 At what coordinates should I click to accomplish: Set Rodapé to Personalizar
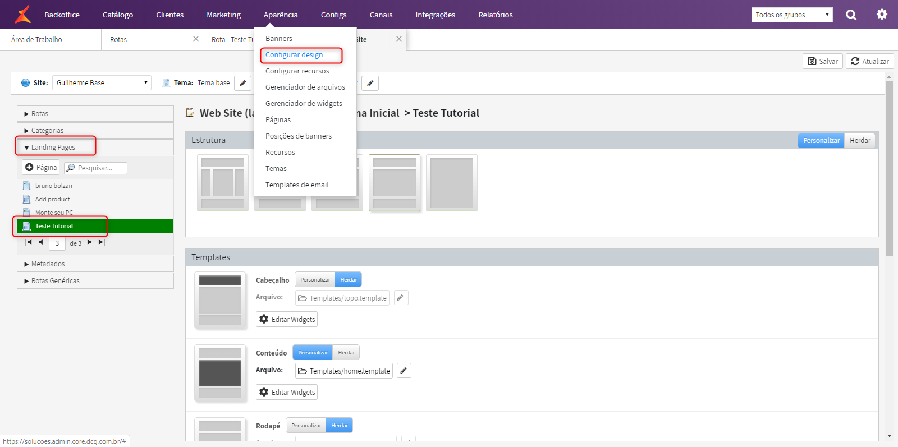click(306, 426)
